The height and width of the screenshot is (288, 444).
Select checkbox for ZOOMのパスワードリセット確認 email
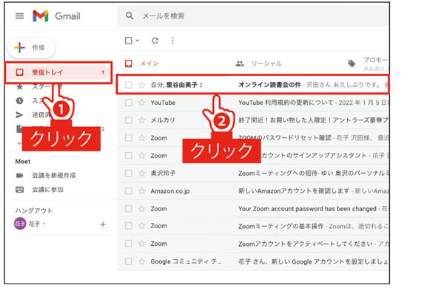tap(129, 138)
